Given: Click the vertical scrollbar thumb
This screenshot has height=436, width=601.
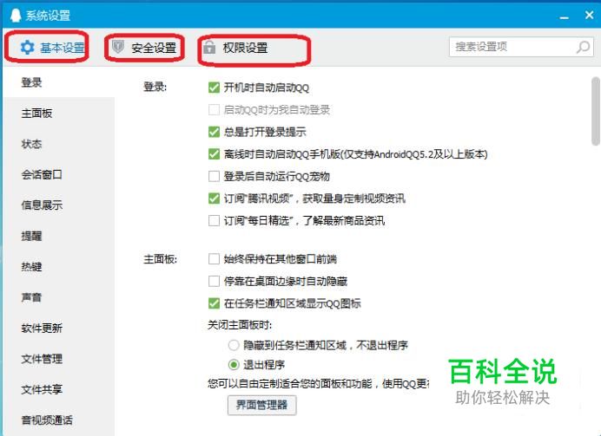Looking at the screenshot, I should point(595,111).
